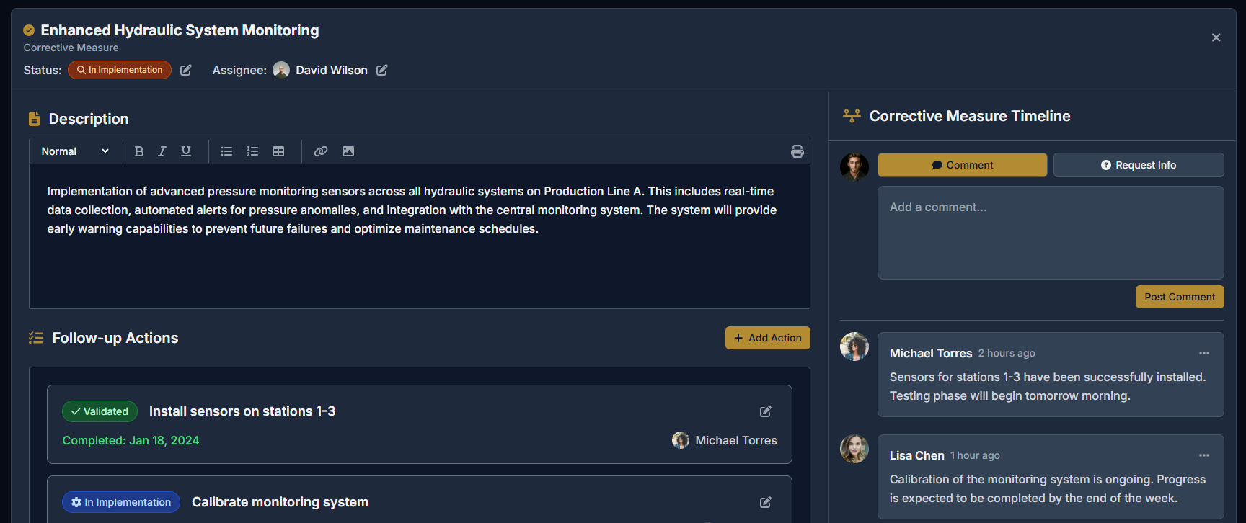Image resolution: width=1246 pixels, height=523 pixels.
Task: Open options menu on Lisa Chen comment
Action: click(1204, 455)
